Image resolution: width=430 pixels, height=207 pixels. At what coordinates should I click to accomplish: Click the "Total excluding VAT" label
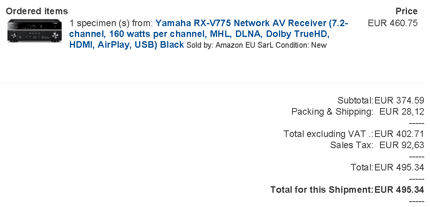pos(328,134)
